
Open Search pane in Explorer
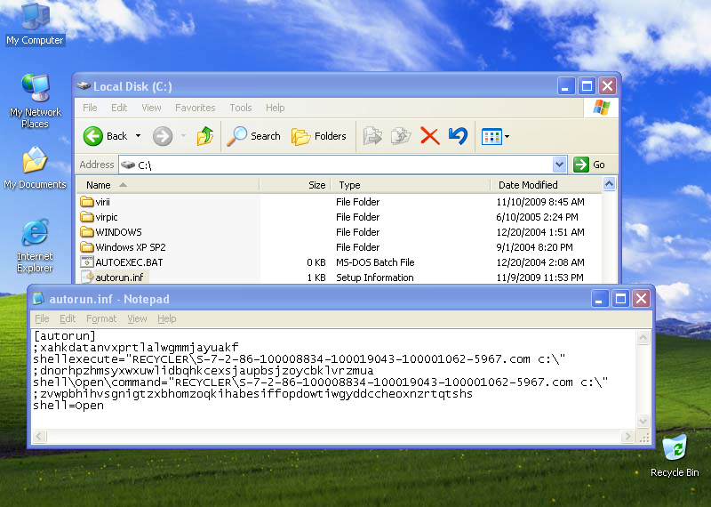coord(254,136)
